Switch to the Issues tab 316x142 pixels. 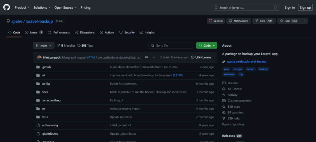[x=34, y=33]
